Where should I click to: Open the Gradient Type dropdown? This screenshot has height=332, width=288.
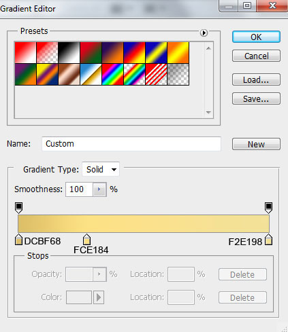click(x=101, y=169)
